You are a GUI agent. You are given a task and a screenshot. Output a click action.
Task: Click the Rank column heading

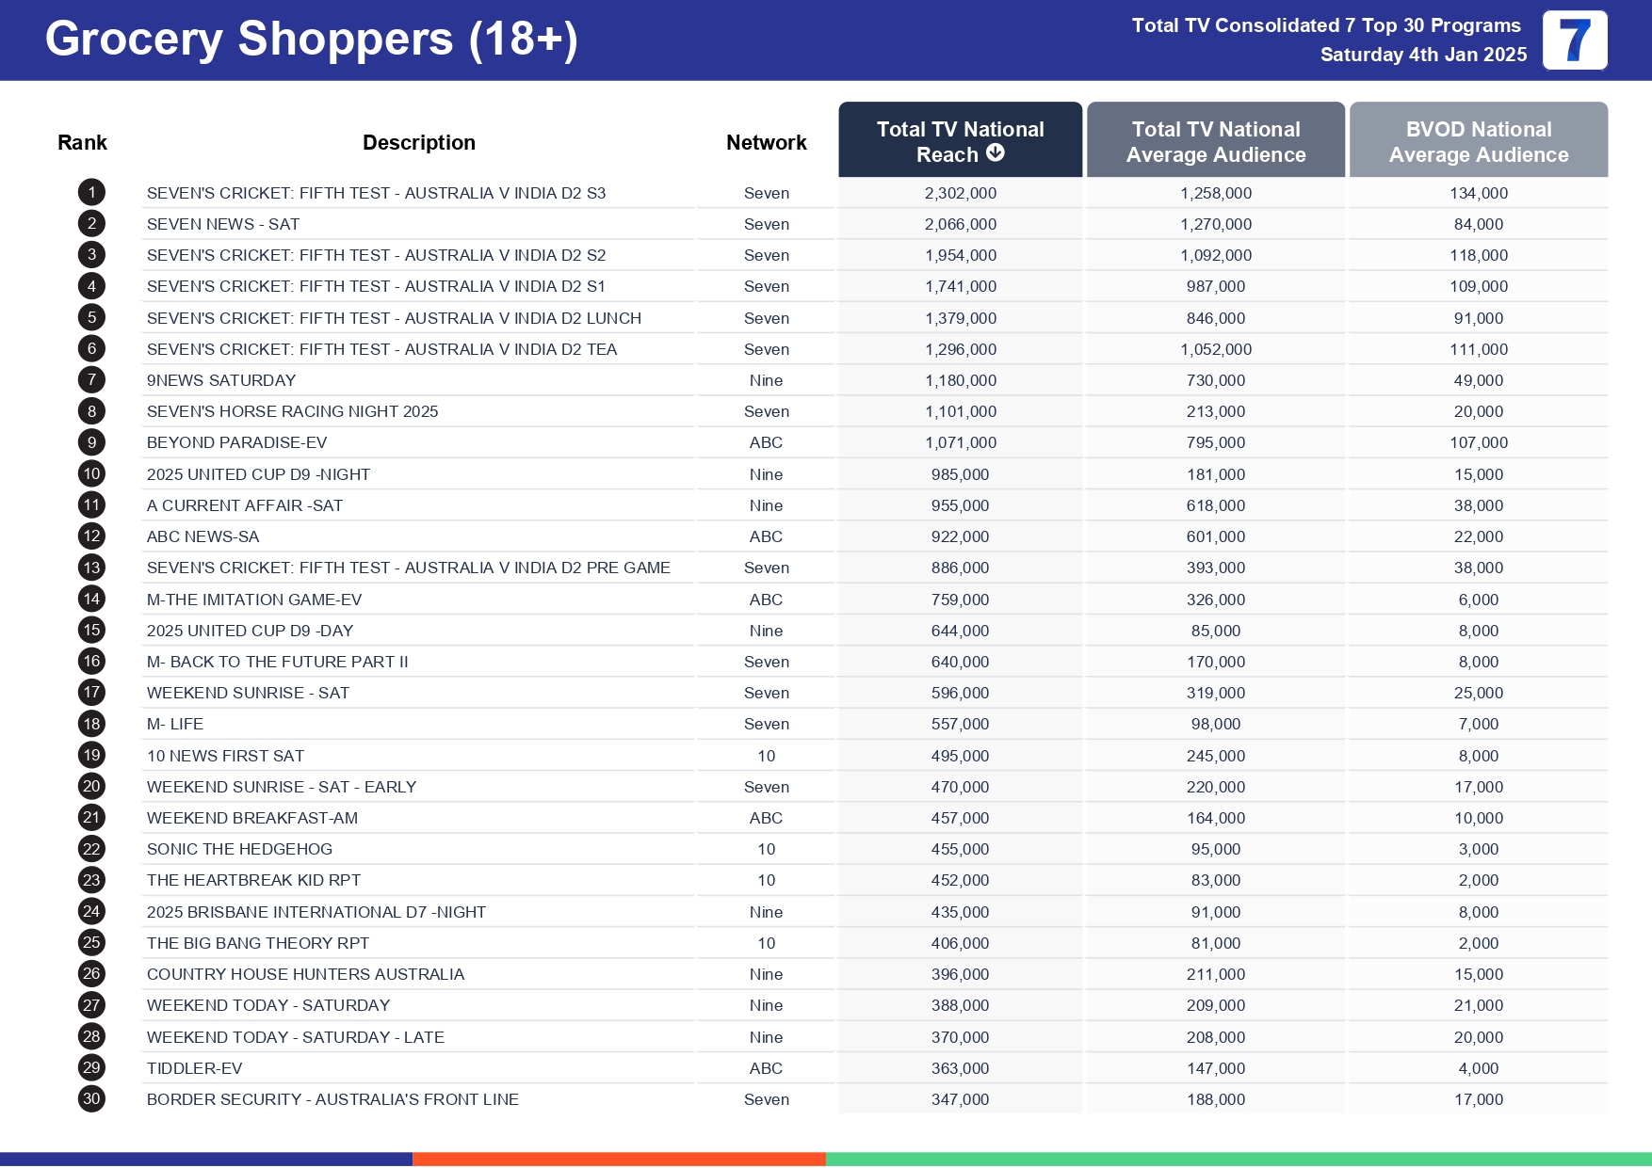(82, 143)
